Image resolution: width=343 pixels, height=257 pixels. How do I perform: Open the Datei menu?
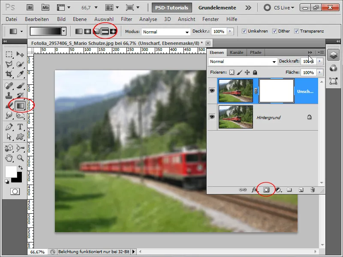tap(12, 19)
